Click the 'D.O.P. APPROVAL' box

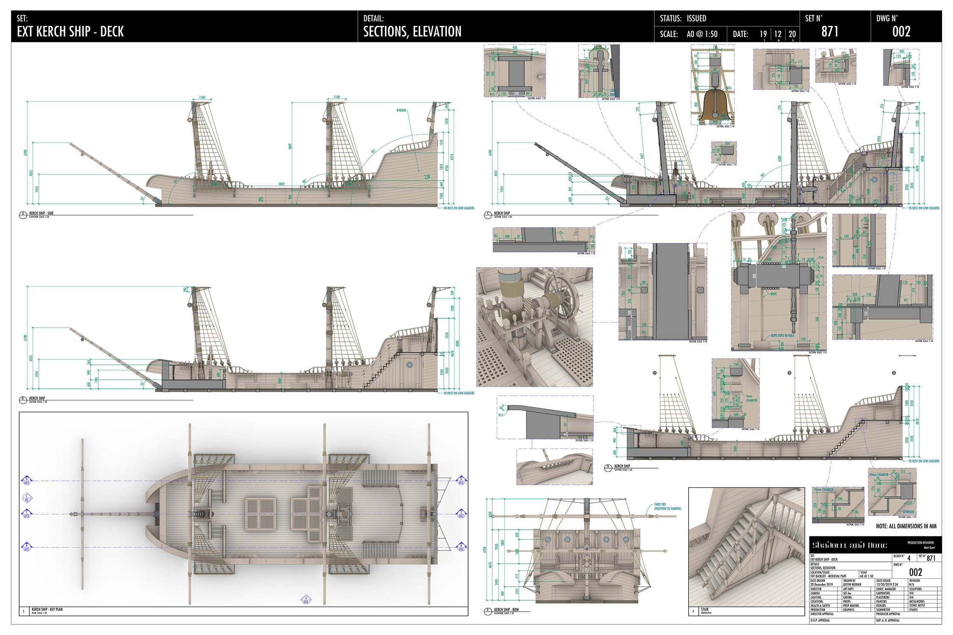pos(842,621)
